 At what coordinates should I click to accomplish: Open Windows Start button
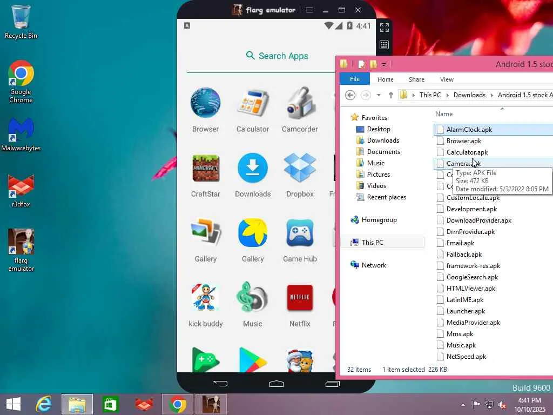coord(14,404)
